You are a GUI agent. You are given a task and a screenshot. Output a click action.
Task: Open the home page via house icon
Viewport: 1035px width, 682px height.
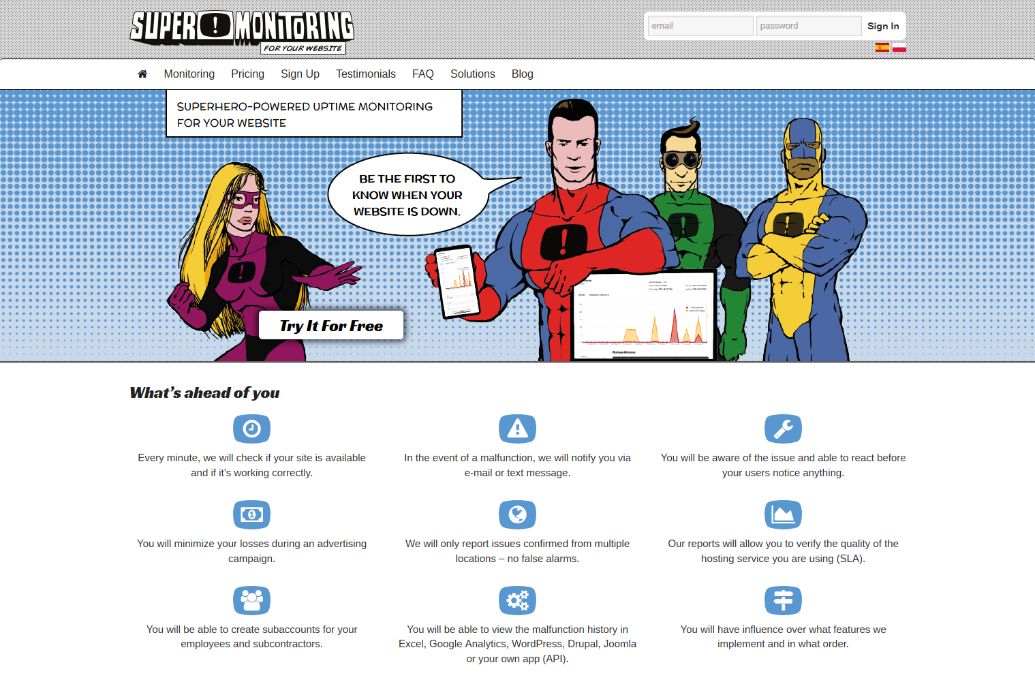(142, 74)
